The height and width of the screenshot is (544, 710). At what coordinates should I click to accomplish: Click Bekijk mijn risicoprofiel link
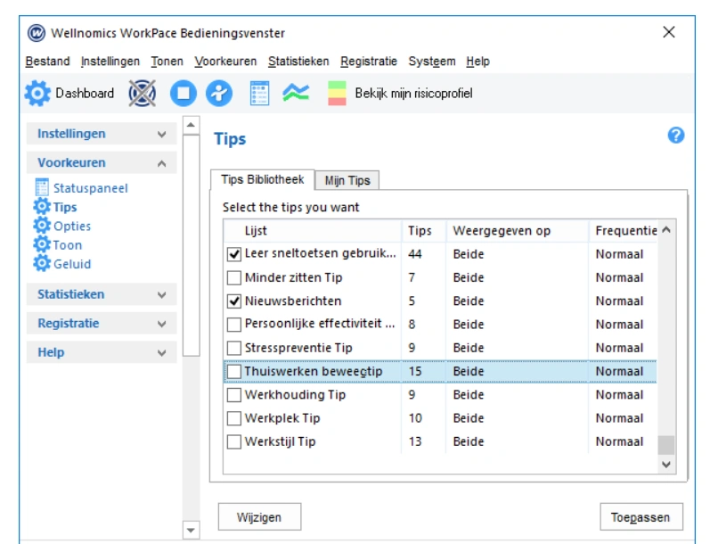pyautogui.click(x=413, y=94)
